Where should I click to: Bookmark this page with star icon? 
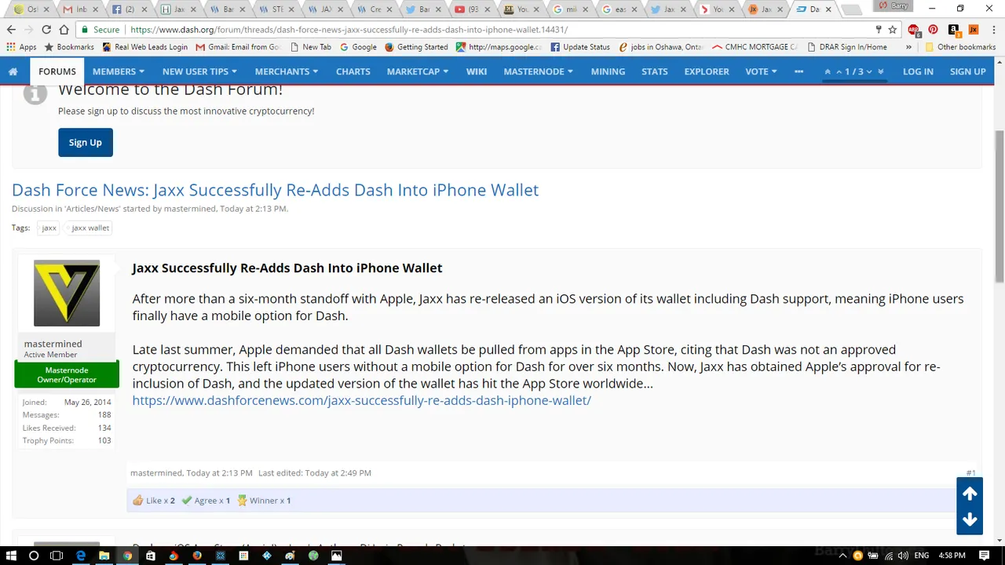click(893, 30)
